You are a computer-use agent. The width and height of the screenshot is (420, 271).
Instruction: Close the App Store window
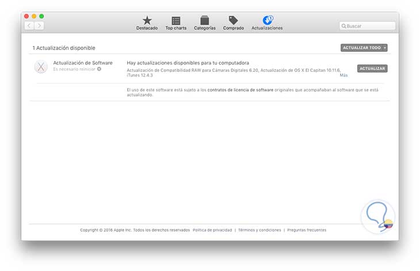(x=26, y=16)
